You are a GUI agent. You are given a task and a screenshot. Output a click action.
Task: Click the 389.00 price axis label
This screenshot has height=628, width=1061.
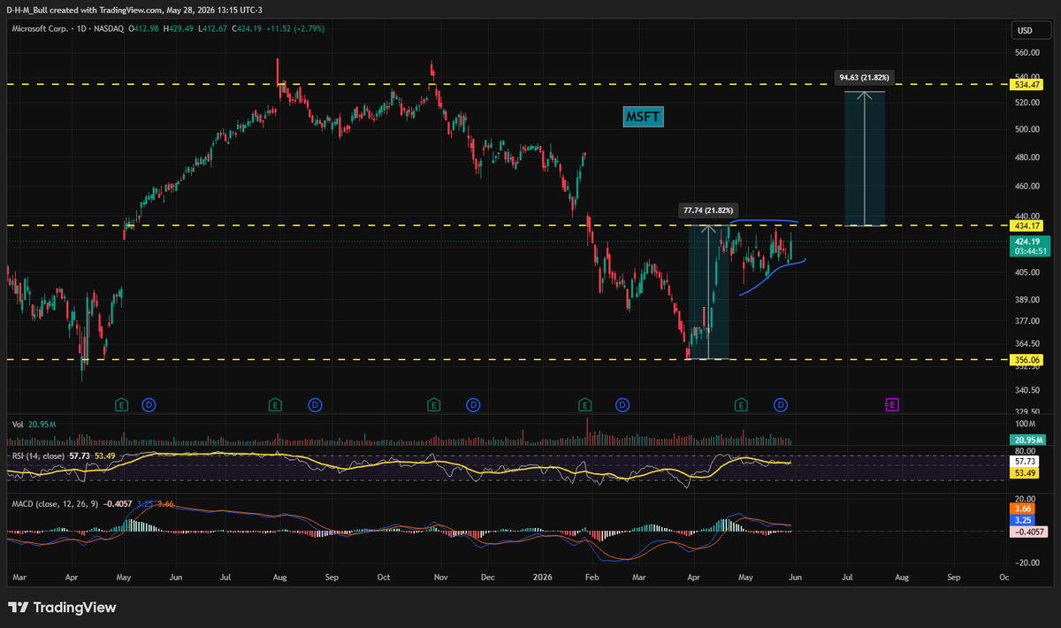(x=1027, y=302)
